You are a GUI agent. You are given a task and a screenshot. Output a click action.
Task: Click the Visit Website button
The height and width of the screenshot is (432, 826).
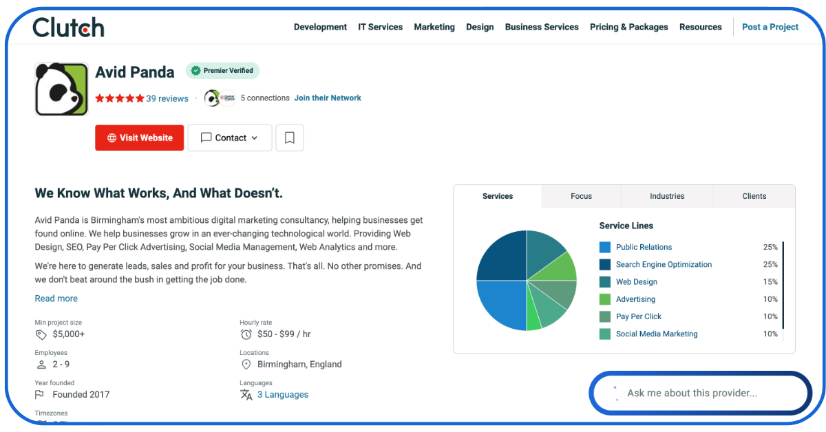click(140, 138)
